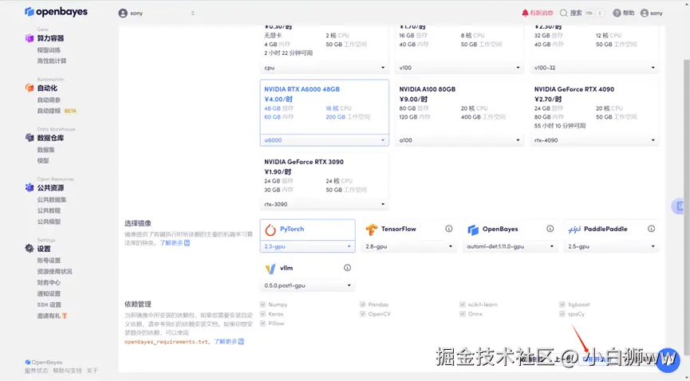Go to SSH 设置 in sidebar
This screenshot has width=690, height=381.
49,305
